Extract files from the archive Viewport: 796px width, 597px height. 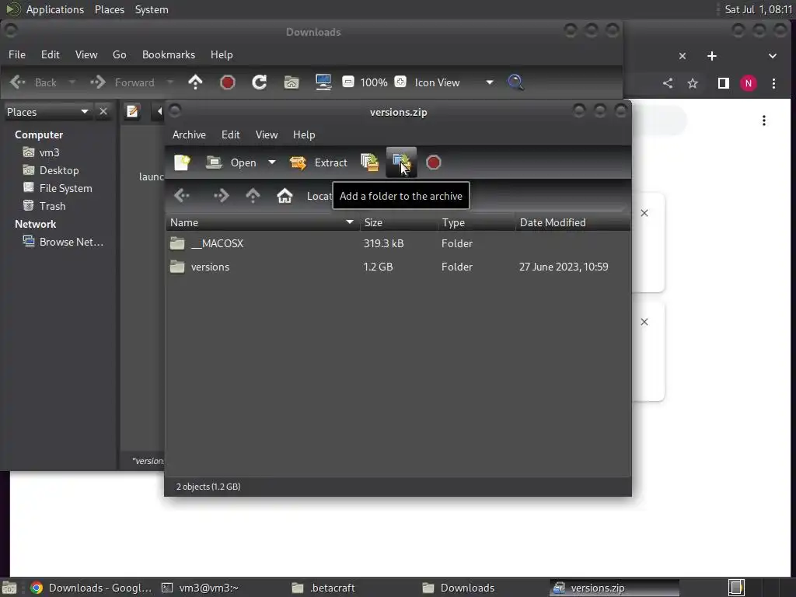(x=318, y=162)
